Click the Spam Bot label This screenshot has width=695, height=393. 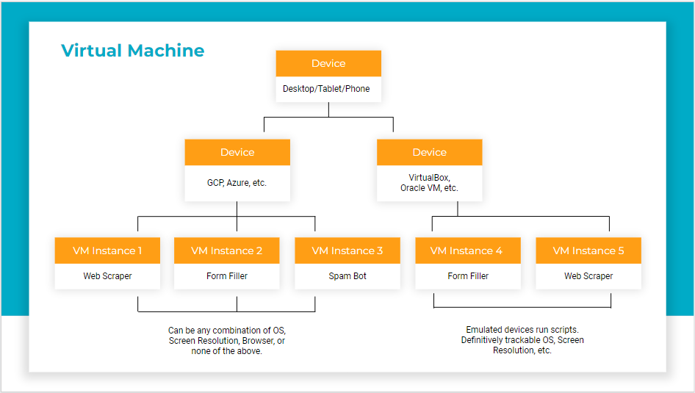[347, 276]
